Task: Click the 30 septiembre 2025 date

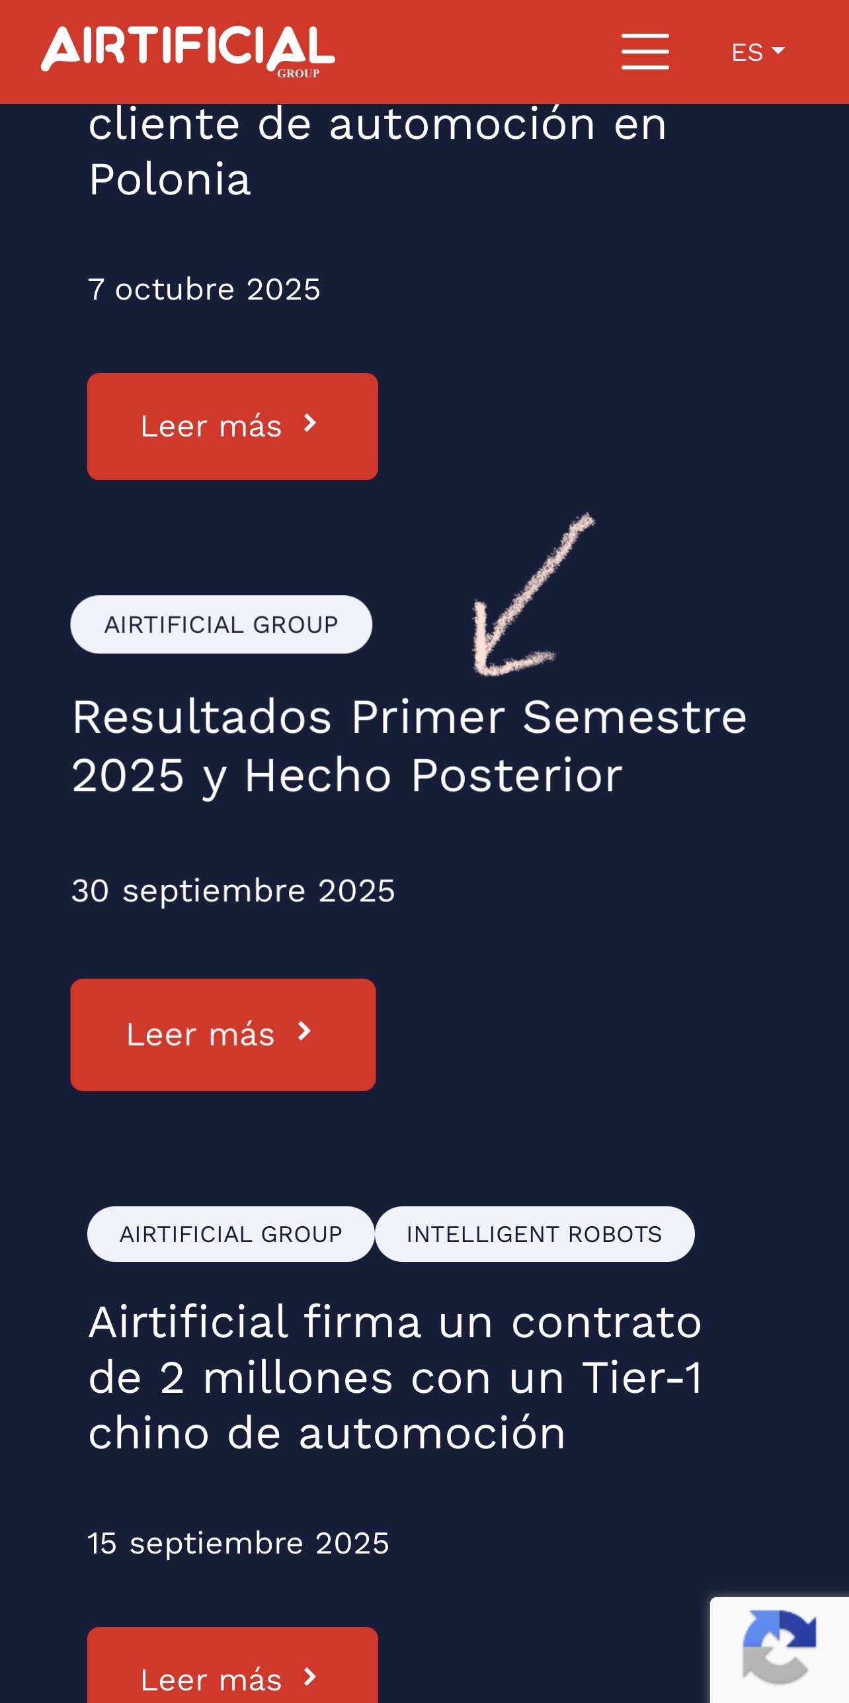Action: click(233, 890)
